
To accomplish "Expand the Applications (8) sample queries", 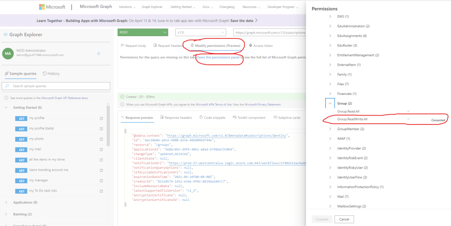I will pos(6,202).
